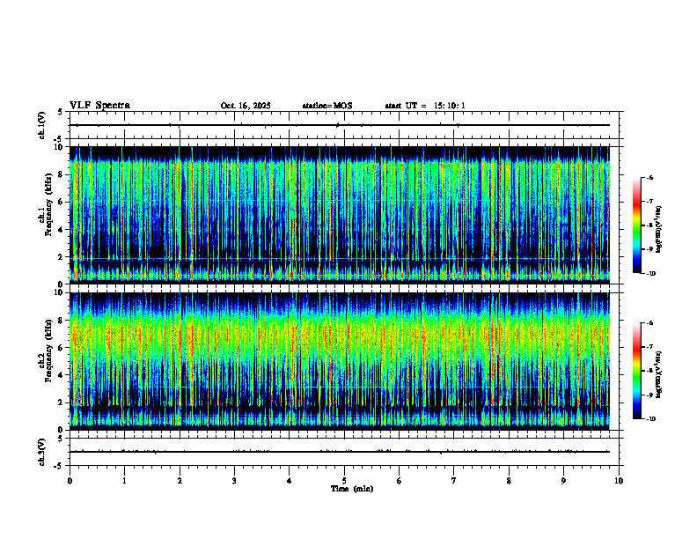This screenshot has height=539, width=697.
Task: Click "-6" label on ch.2 color bar
Action: 649,323
